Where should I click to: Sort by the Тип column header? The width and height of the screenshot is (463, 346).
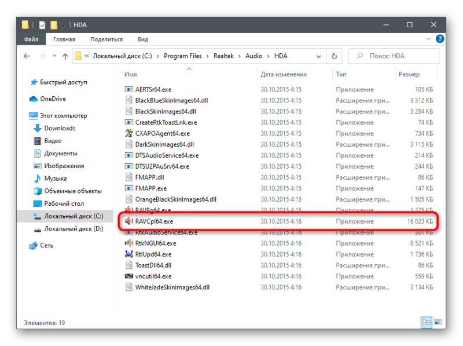(341, 74)
